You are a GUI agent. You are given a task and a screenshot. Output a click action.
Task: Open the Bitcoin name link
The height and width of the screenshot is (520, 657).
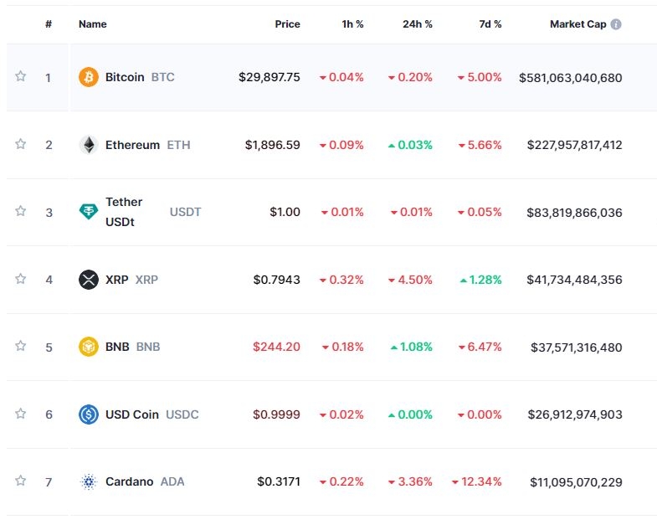(x=125, y=77)
